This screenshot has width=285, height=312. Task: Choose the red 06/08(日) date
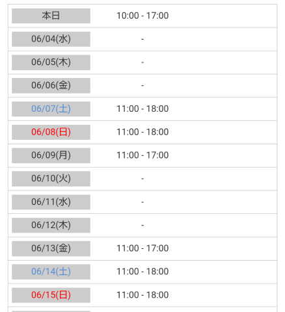51,132
